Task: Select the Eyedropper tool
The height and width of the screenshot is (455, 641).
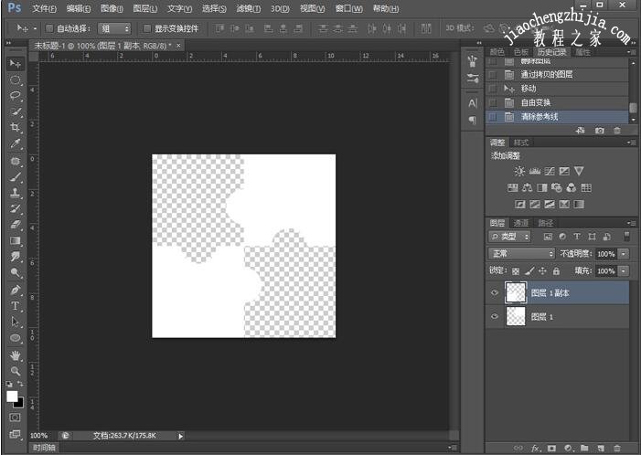Action: pos(16,144)
